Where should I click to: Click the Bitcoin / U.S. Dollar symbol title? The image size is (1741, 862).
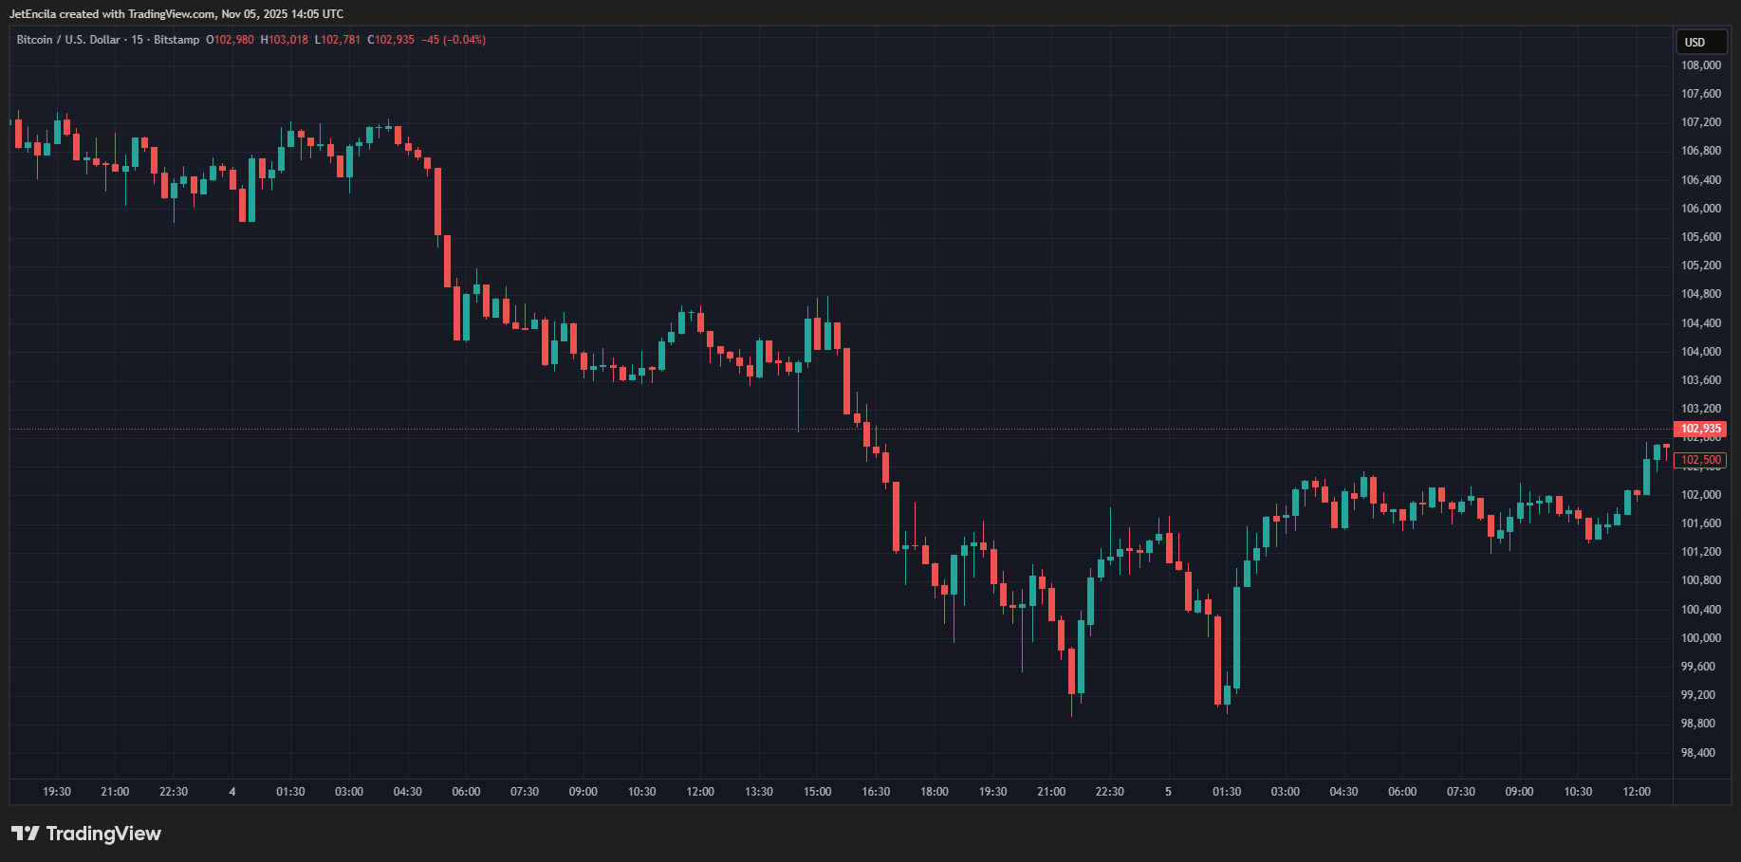[x=68, y=40]
